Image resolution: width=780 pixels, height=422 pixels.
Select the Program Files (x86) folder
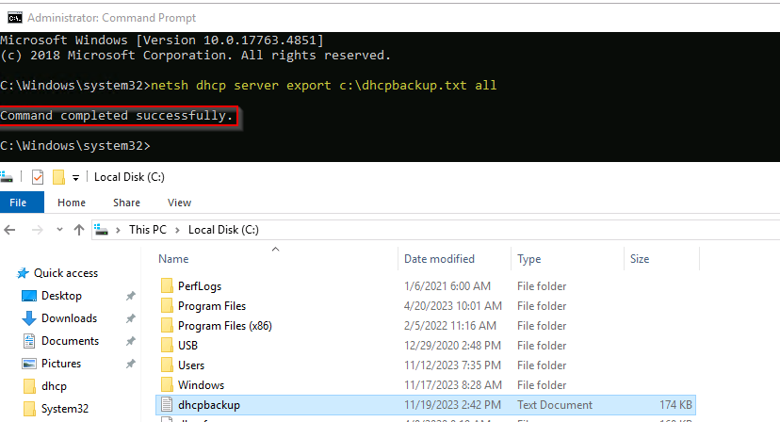[225, 326]
